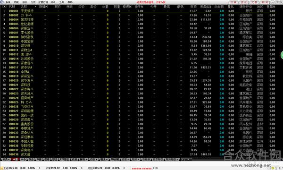Select stock code 000024
This screenshot has width=283, height=170.
[x=14, y=98]
